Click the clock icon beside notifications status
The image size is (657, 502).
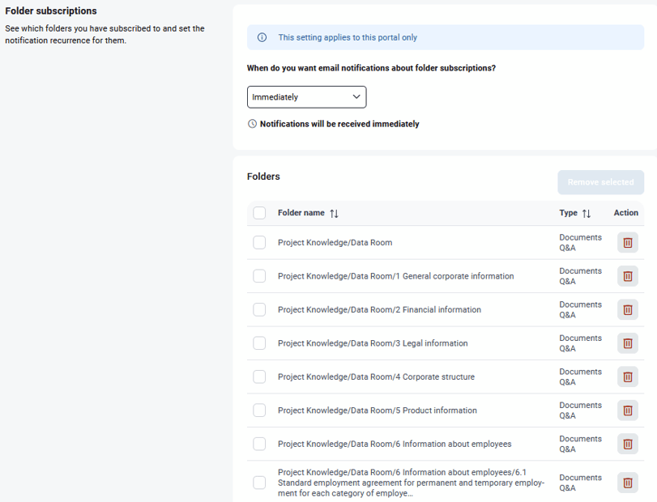252,125
